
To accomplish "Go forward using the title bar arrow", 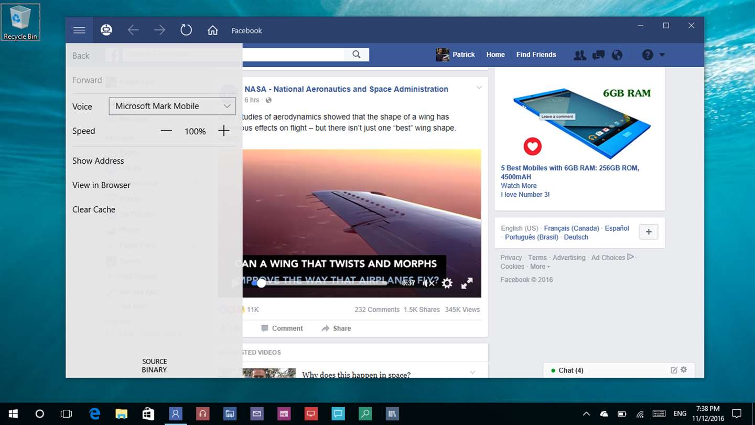I will pyautogui.click(x=159, y=30).
